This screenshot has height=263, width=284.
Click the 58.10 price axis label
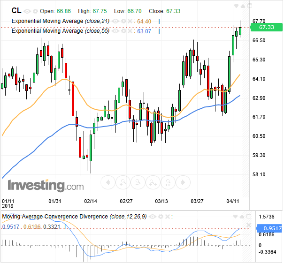pyautogui.click(x=259, y=174)
